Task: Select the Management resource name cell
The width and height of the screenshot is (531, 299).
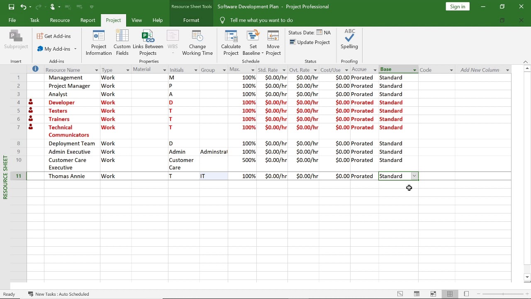Action: pos(72,78)
